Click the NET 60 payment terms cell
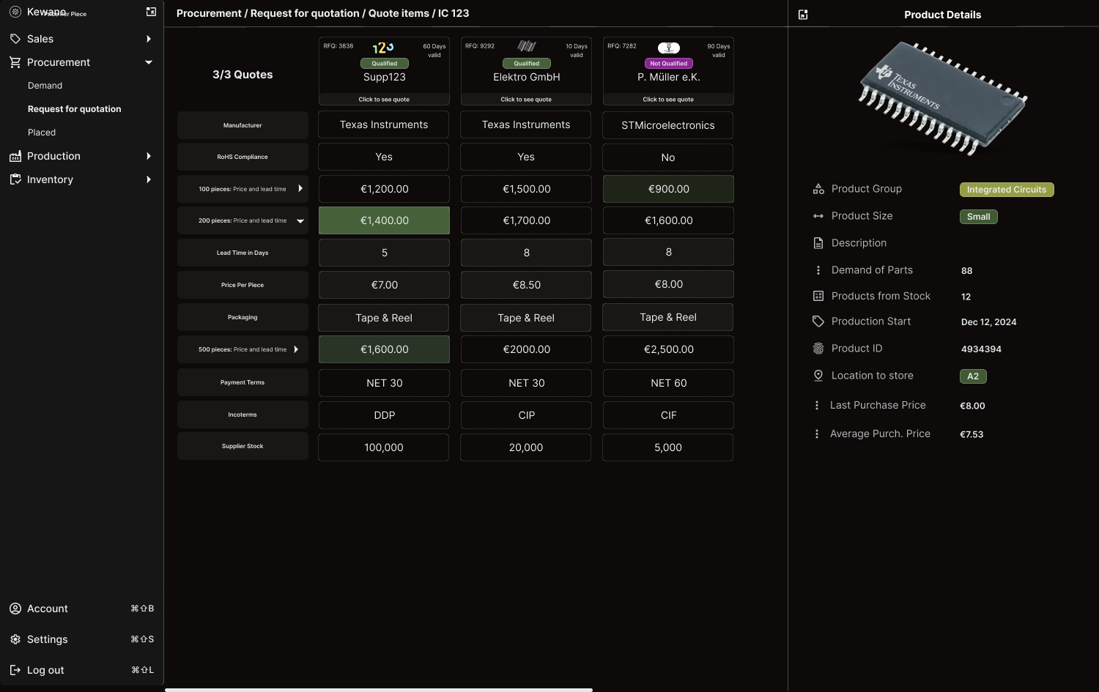The height and width of the screenshot is (692, 1099). click(668, 383)
